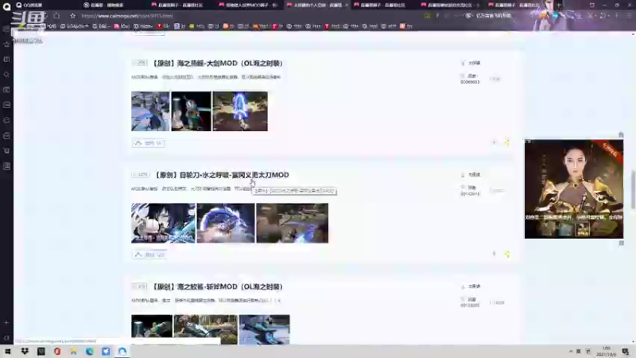View the blue glowing sword thumbnail in 海之燕鳐 post
Screen dimensions: 636x358
point(240,111)
